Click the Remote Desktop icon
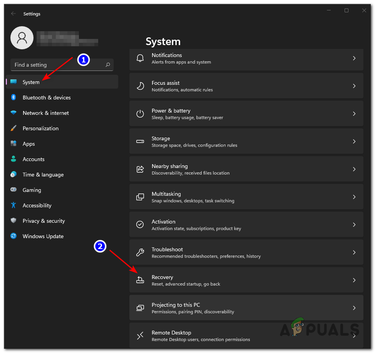Screen dimensions: 375x353 (140, 336)
